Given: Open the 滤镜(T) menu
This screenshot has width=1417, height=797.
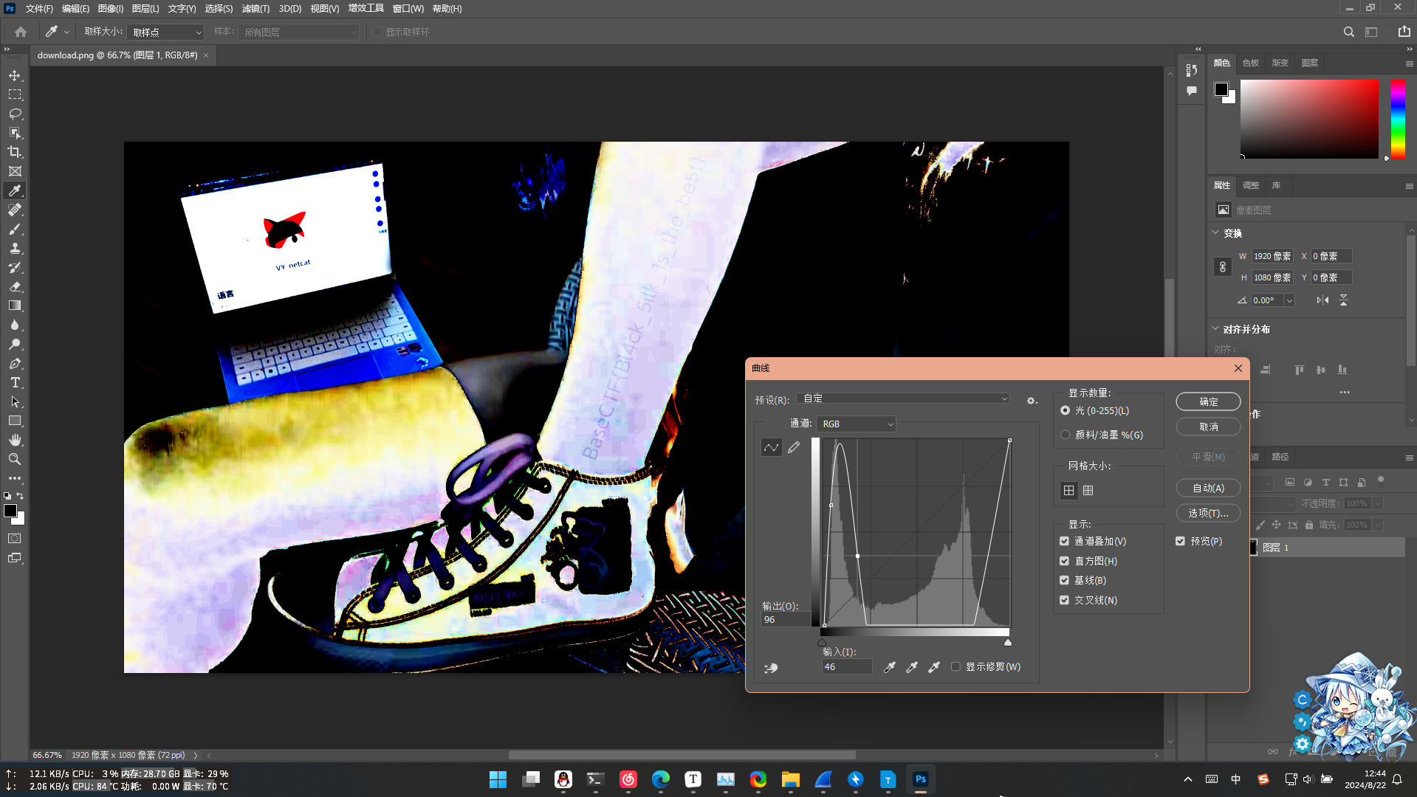Looking at the screenshot, I should (x=255, y=9).
